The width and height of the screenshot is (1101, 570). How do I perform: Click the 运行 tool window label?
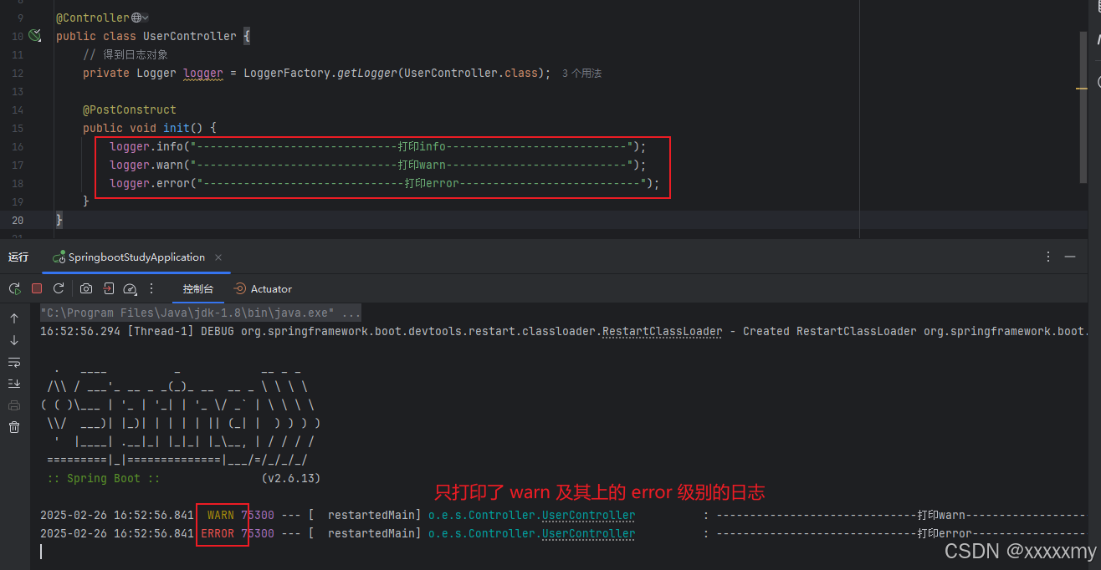(18, 257)
